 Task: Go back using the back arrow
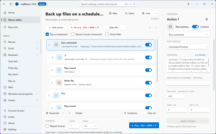(x=4, y=4)
